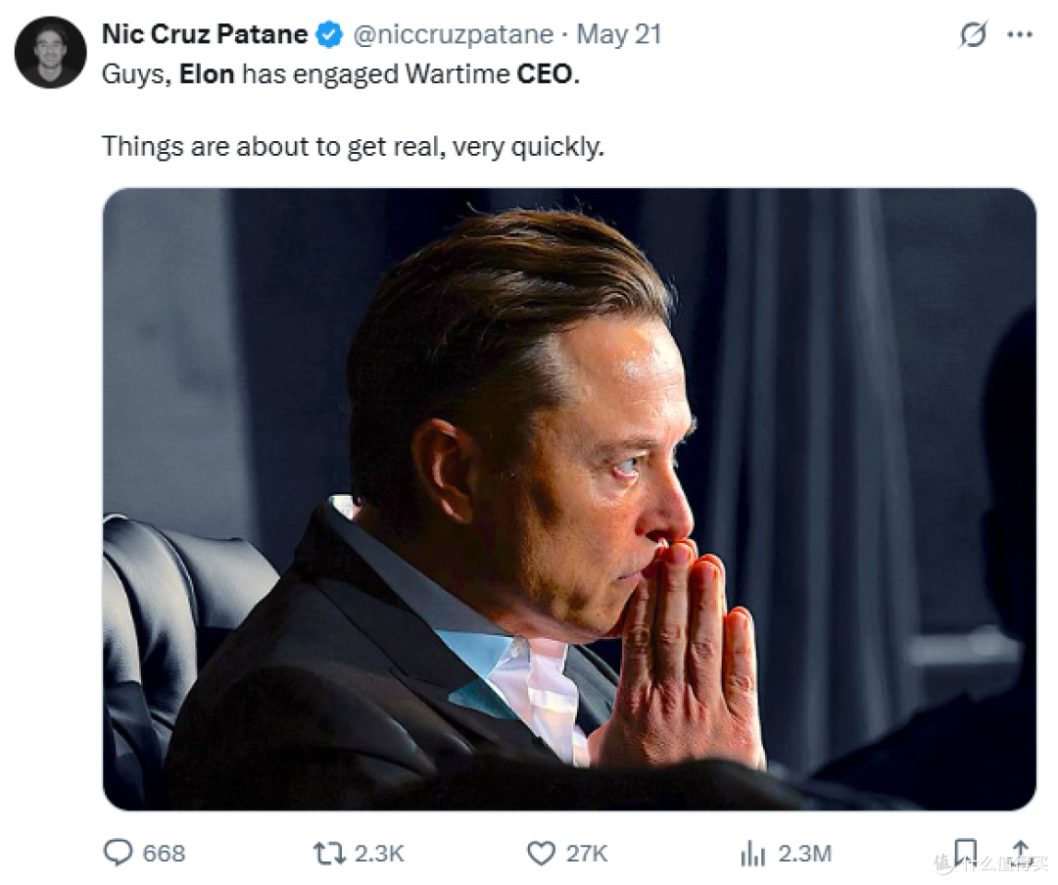Open analytics via the bar chart icon
This screenshot has width=1058, height=885.
click(753, 854)
